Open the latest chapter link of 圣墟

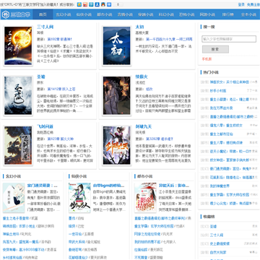pos(61,89)
